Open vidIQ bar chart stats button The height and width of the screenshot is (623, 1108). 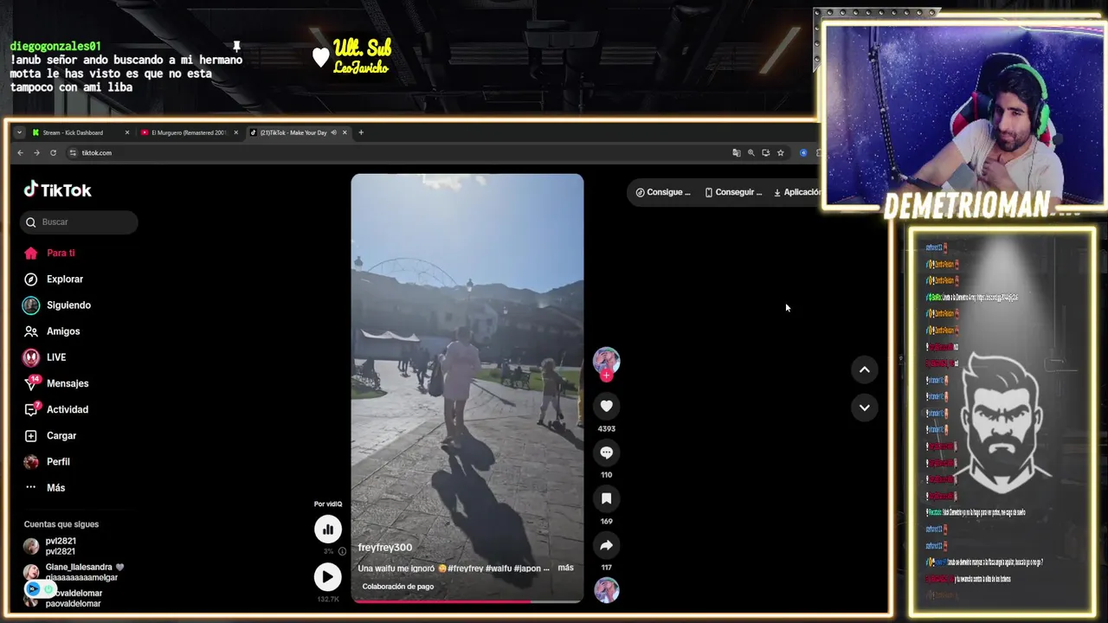point(327,529)
